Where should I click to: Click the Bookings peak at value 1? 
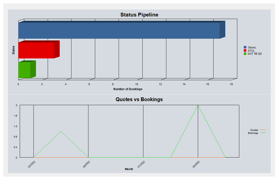pos(61,131)
